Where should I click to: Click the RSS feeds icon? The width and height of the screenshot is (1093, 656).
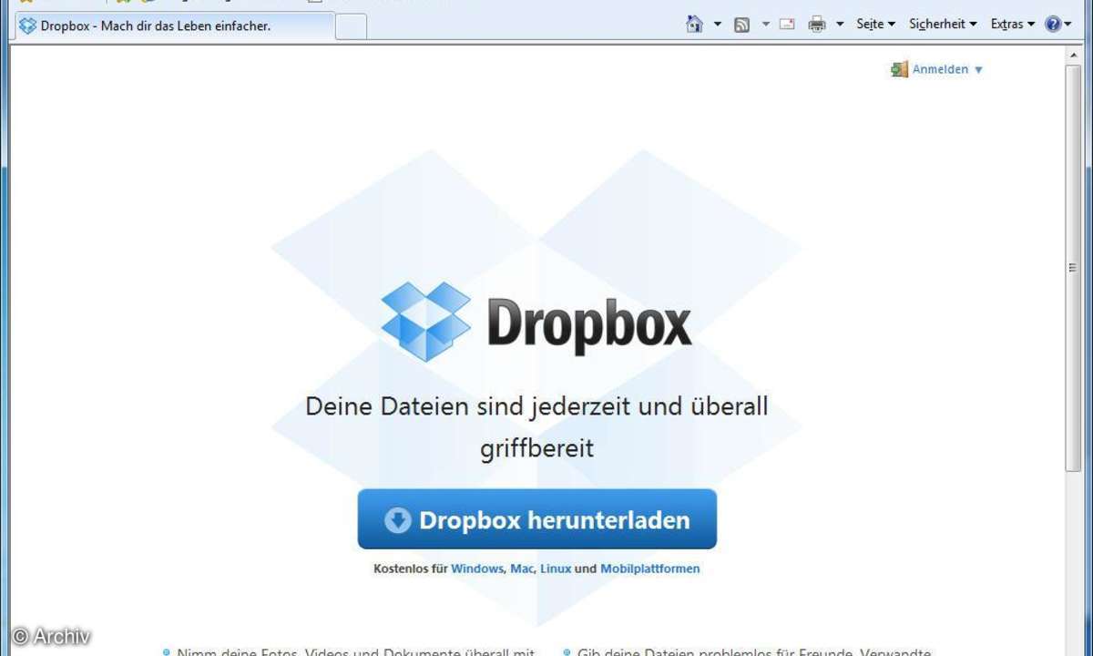coord(742,25)
